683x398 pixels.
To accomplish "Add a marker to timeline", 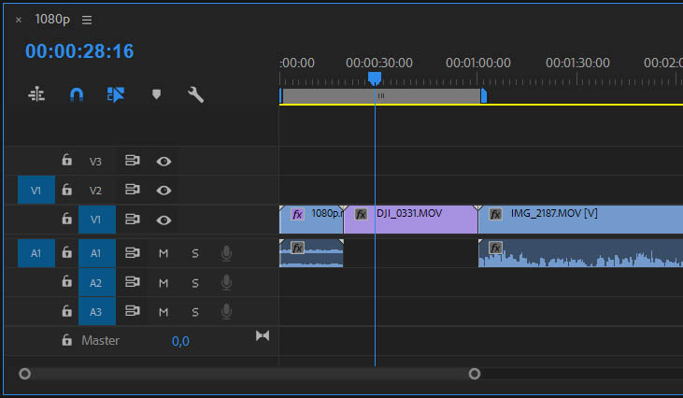I will pyautogui.click(x=156, y=94).
